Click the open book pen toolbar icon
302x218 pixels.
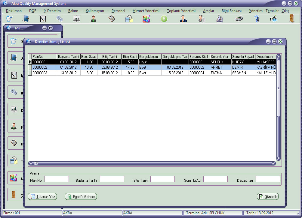point(219,19)
